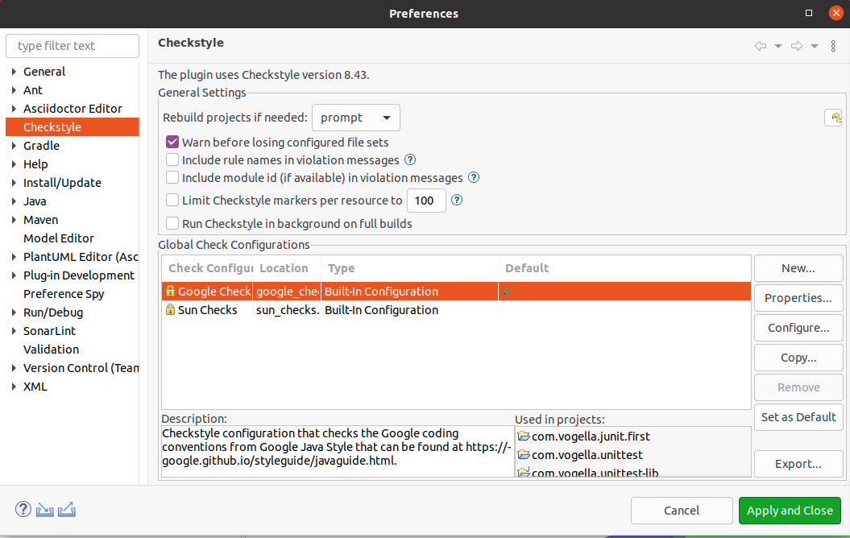The height and width of the screenshot is (538, 850).
Task: Toggle Warn before losing configured file sets
Action: (172, 142)
